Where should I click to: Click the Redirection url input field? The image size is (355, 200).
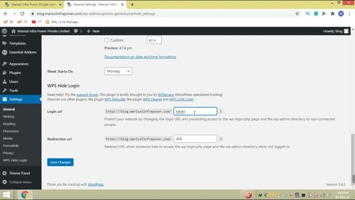195,139
